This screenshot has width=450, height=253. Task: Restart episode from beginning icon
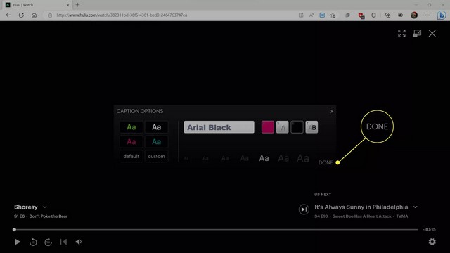click(x=63, y=242)
